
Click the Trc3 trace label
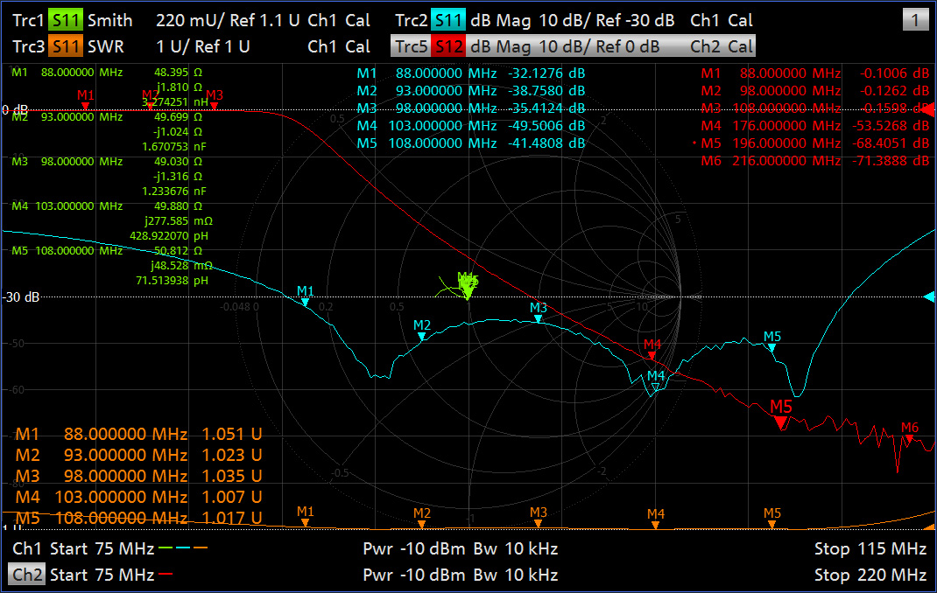28,46
